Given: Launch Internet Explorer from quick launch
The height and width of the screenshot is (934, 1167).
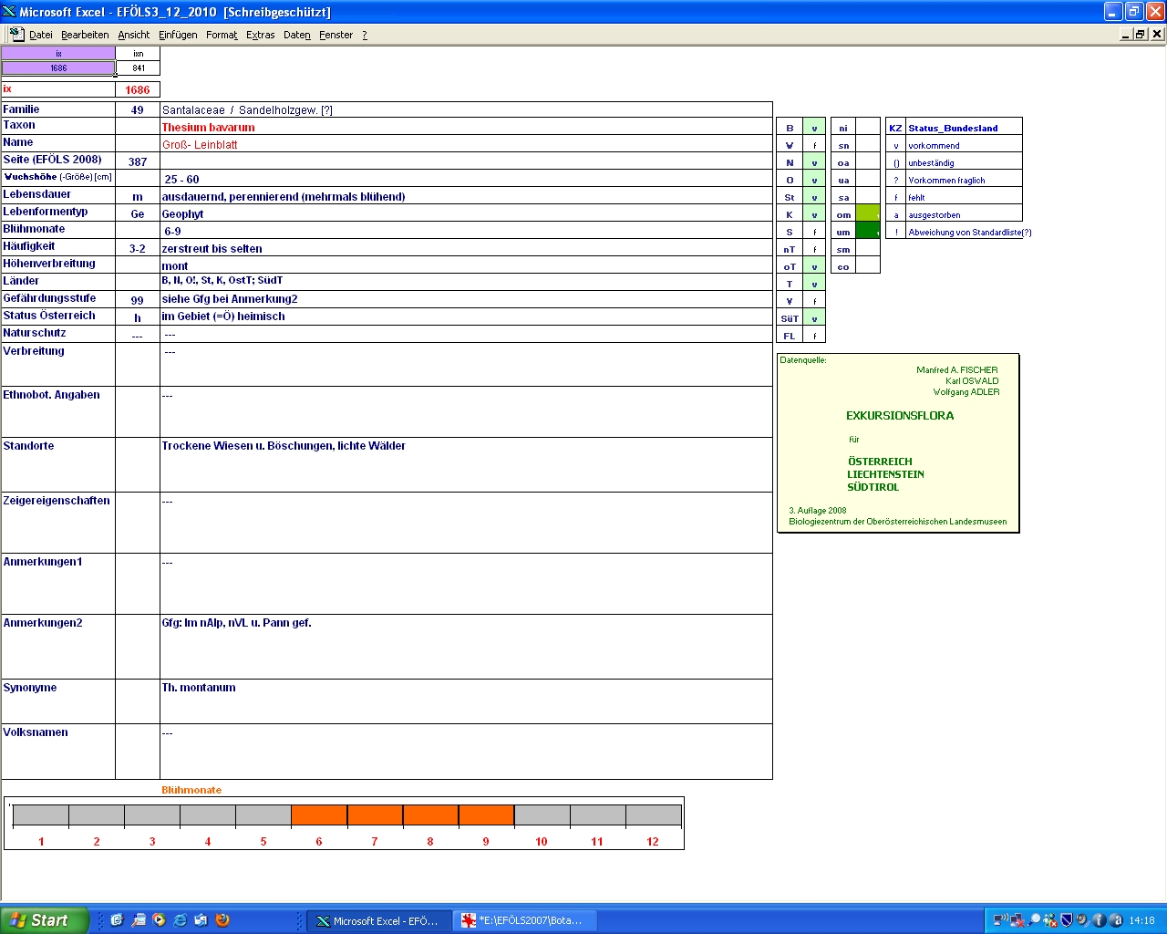Looking at the screenshot, I should point(180,920).
